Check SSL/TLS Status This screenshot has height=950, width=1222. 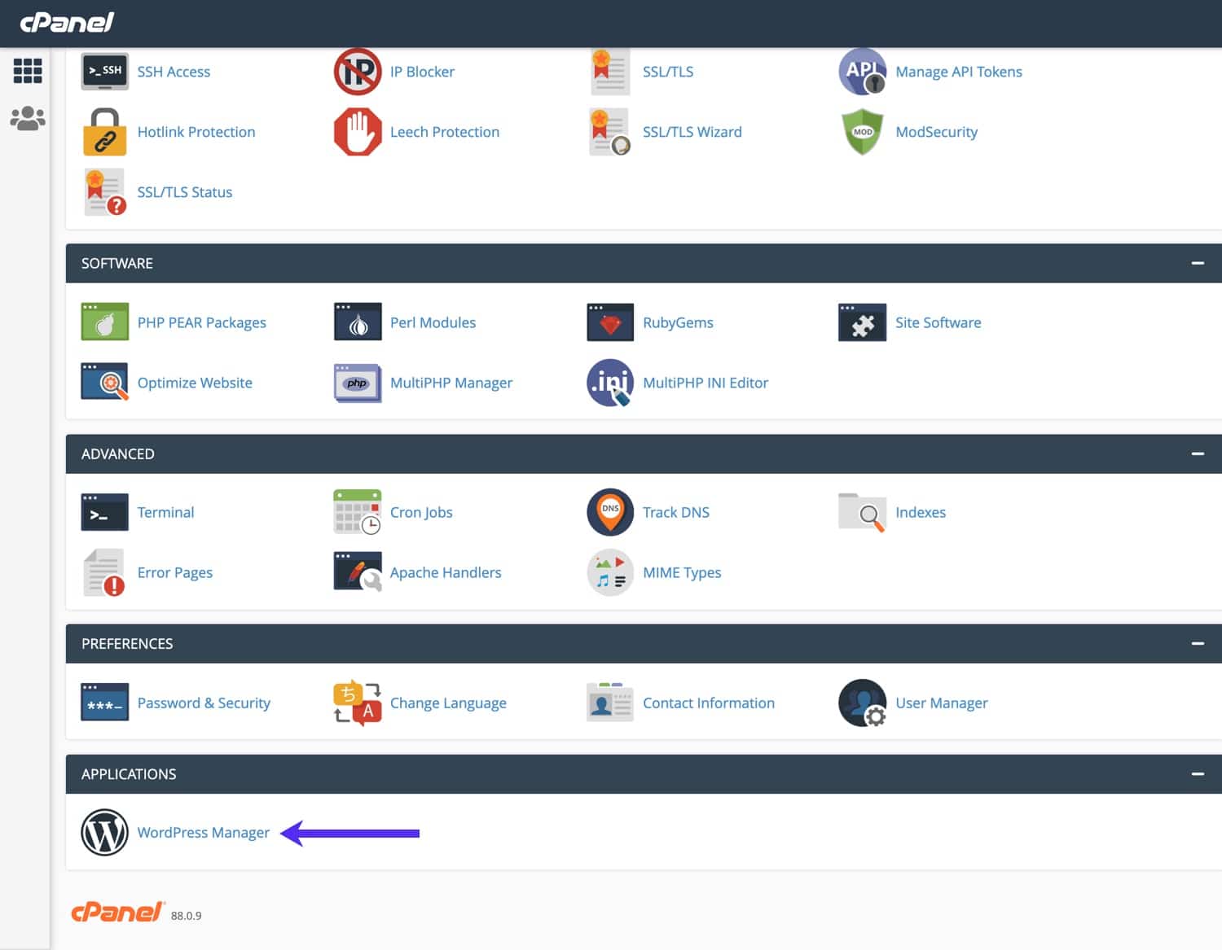(185, 192)
